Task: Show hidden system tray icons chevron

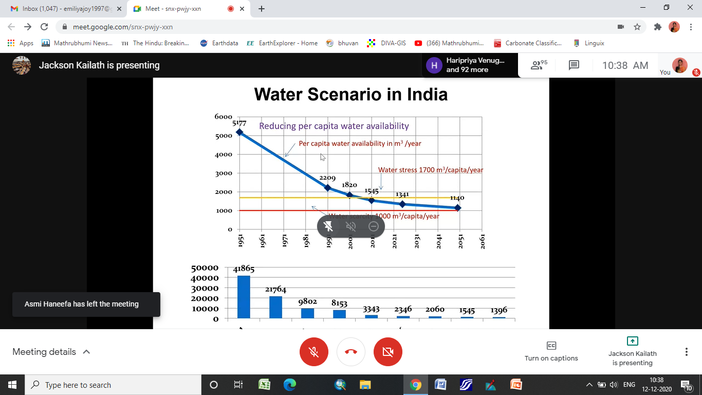Action: (x=589, y=385)
